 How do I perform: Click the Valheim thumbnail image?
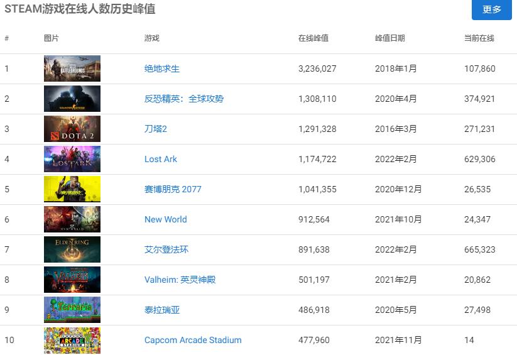coord(72,280)
